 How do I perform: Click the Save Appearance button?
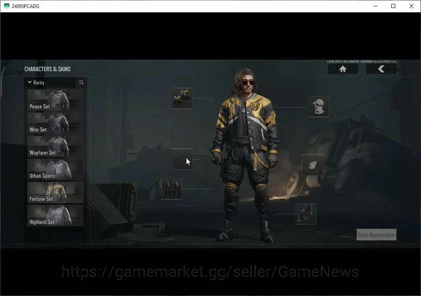[x=376, y=235]
